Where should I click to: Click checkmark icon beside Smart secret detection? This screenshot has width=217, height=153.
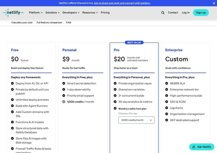[x=64, y=83]
